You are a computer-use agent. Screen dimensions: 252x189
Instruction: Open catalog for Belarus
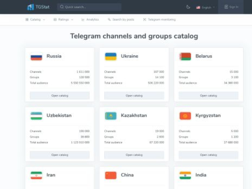tap(208, 96)
